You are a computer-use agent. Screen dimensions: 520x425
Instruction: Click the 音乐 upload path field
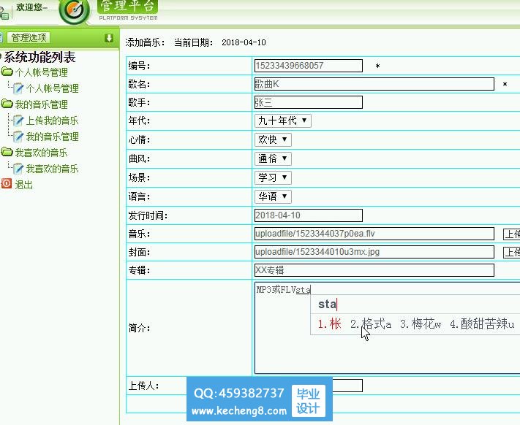coord(374,234)
